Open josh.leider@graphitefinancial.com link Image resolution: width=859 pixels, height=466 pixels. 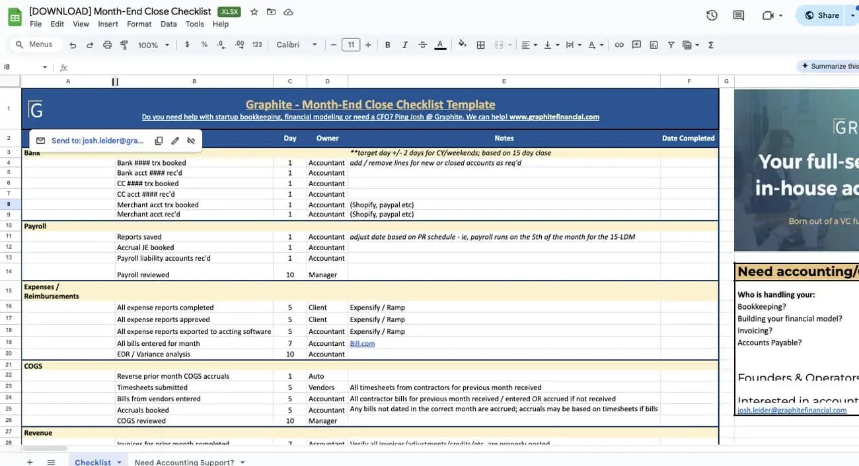[792, 410]
